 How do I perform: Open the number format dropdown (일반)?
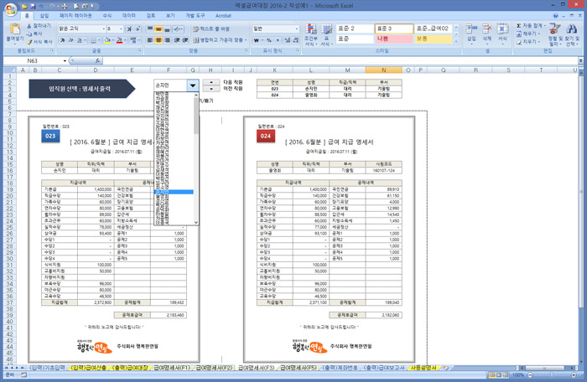coord(297,28)
